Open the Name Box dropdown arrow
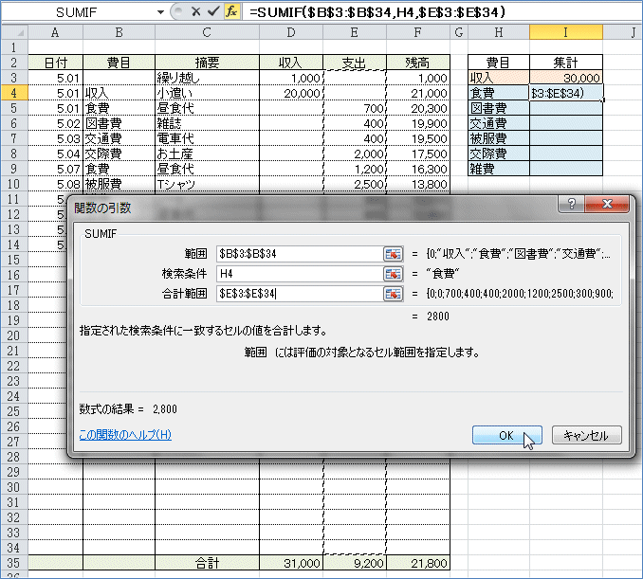643x579 pixels. (x=157, y=12)
